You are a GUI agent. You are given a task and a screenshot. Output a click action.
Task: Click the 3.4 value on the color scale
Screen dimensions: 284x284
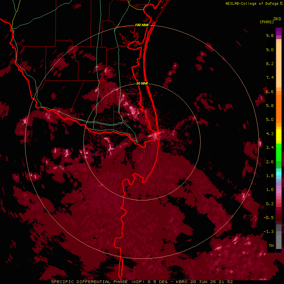tap(270, 148)
